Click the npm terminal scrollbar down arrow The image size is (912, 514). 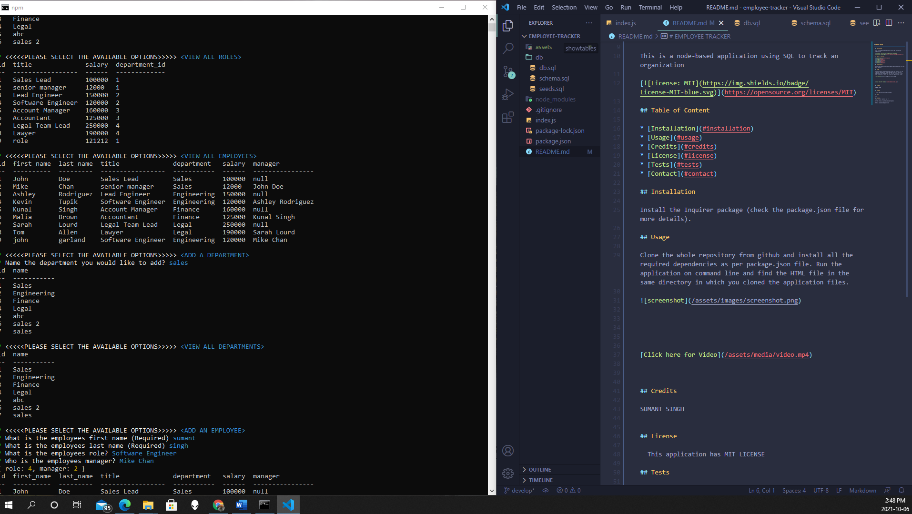point(492,491)
